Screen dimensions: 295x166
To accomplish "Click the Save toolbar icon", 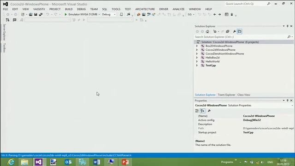I will pos(35,14).
